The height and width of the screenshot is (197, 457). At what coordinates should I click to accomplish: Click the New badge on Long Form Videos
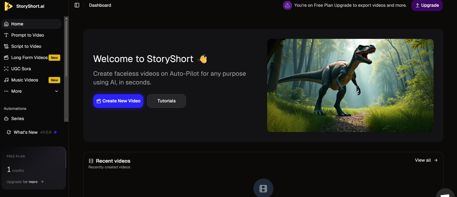54,58
